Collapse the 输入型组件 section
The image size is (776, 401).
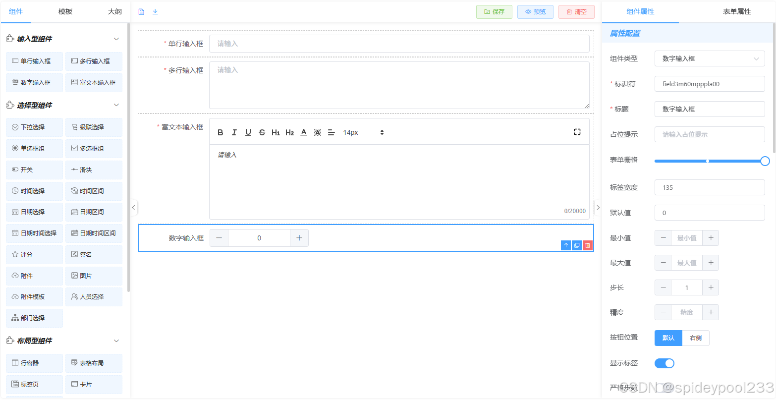coord(116,39)
